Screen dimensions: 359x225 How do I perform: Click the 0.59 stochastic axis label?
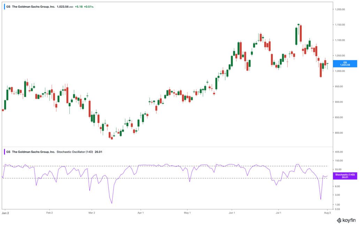(337, 209)
